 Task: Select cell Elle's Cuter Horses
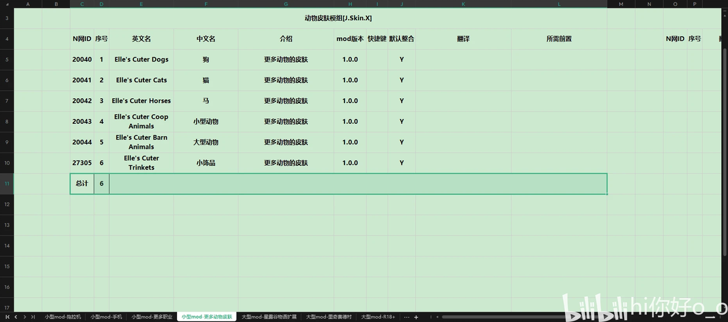point(142,101)
